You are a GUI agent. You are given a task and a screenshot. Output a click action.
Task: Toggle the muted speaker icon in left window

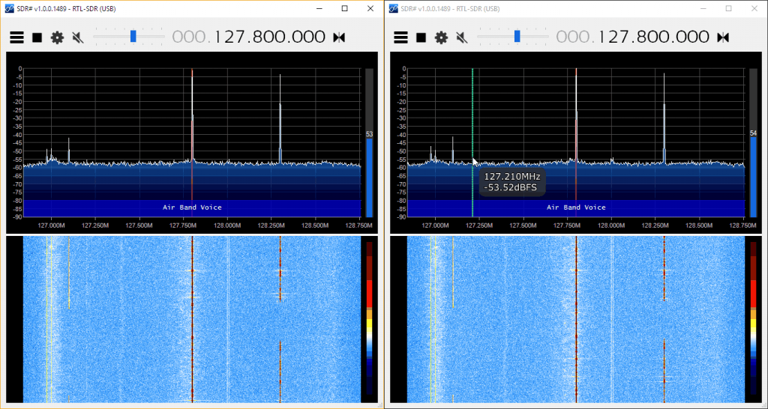coord(77,37)
